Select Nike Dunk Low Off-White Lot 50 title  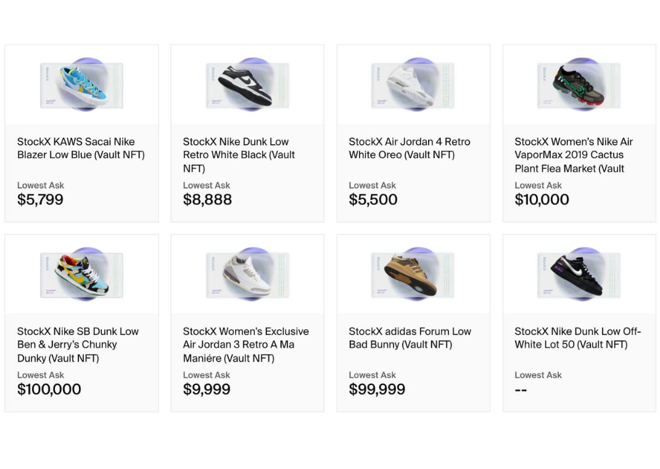click(x=577, y=338)
